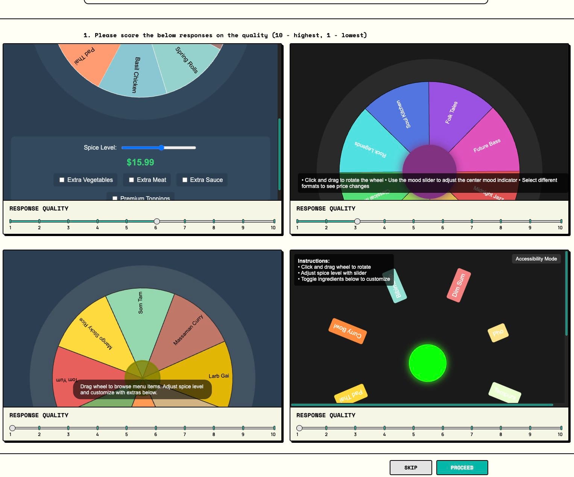Click the Soul Kitchen wheel segment
574x477 pixels.
coord(402,115)
